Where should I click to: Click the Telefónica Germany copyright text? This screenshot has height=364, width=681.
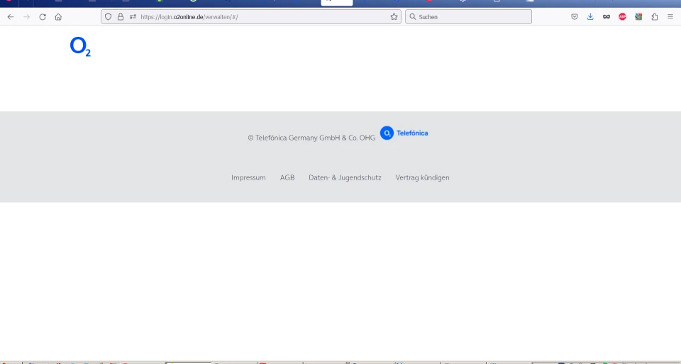pyautogui.click(x=311, y=138)
